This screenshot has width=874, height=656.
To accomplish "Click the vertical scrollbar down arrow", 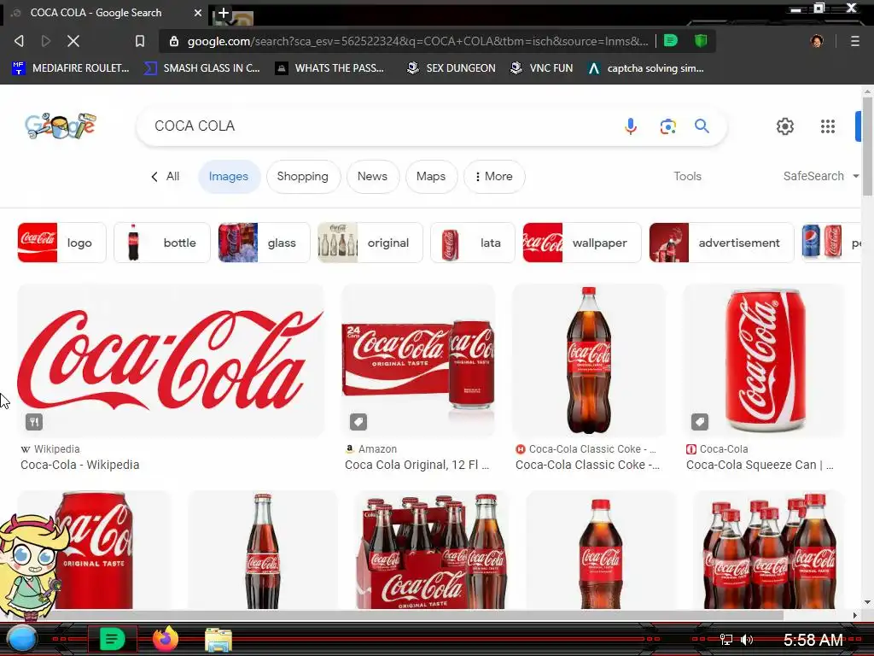I will point(867,602).
